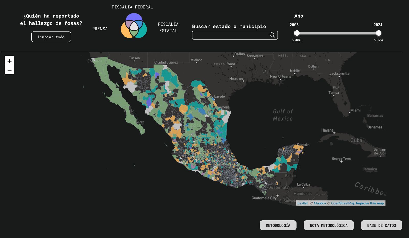
Task: Open the BASE DE DATOS button
Action: pyautogui.click(x=381, y=225)
